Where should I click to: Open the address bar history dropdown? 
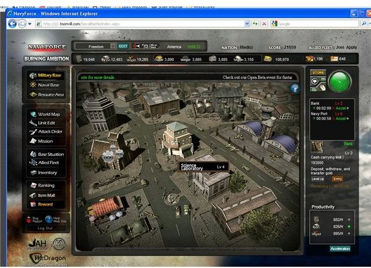click(x=247, y=23)
